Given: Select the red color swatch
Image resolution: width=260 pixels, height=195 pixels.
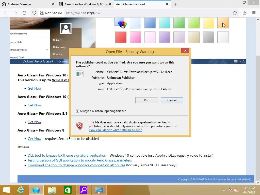Looking at the screenshot, I should (121, 37).
